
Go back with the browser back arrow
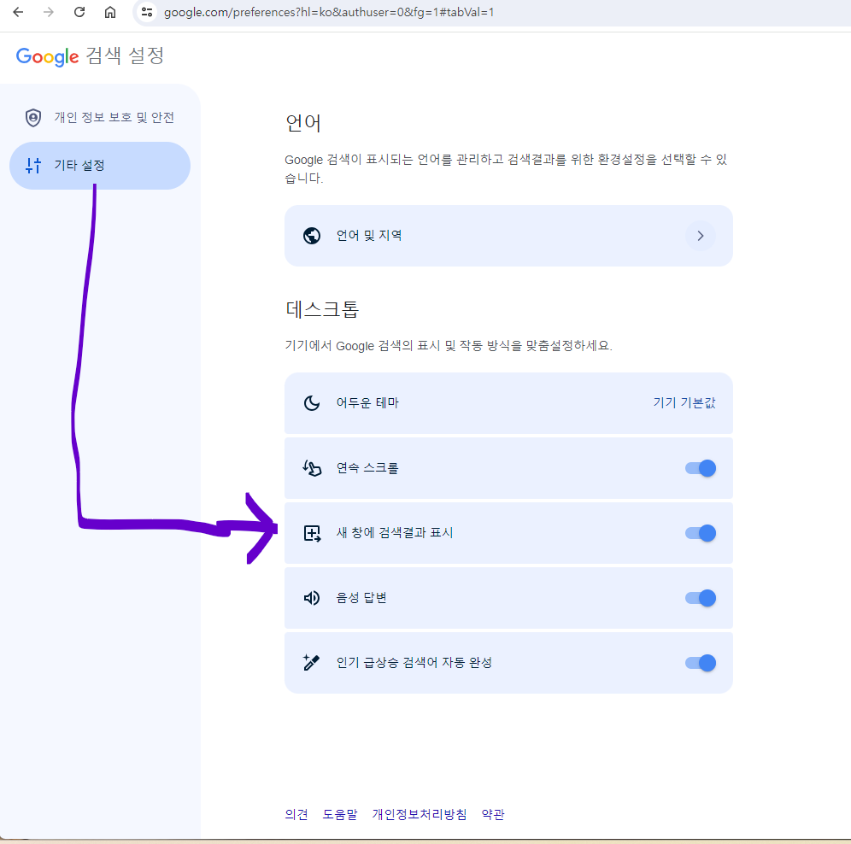click(x=18, y=12)
